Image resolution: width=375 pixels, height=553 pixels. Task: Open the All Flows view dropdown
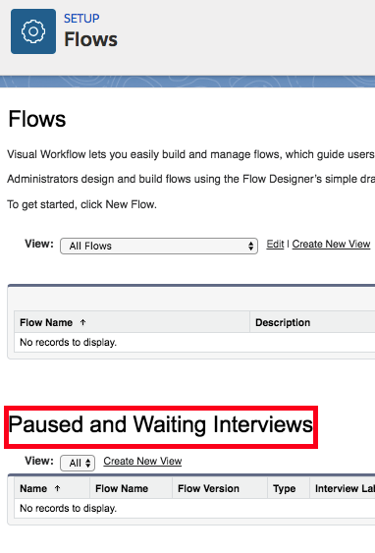159,246
